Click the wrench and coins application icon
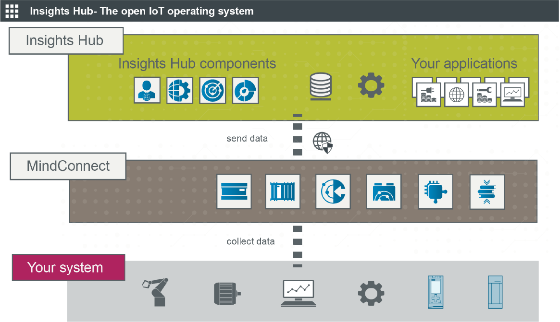Viewport: 560px width, 322px height. point(484,95)
